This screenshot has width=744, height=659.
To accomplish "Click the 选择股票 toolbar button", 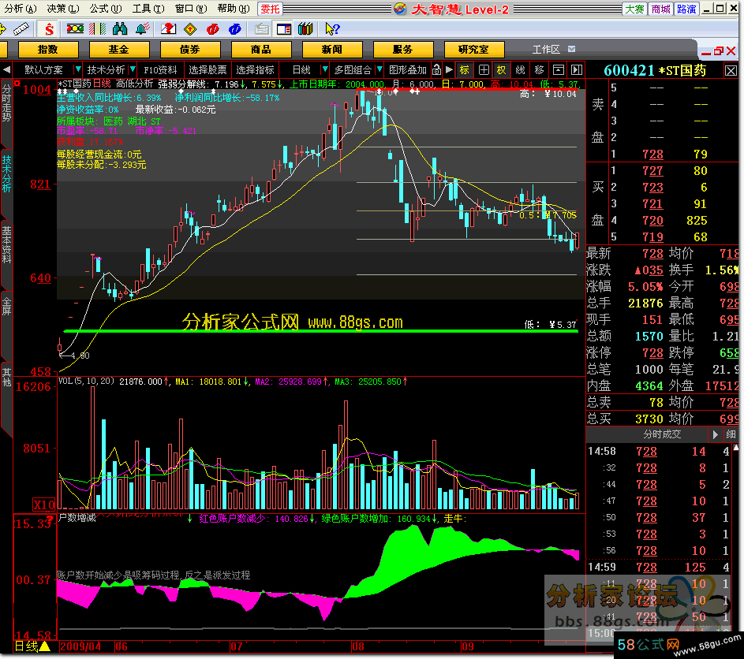I will [207, 70].
